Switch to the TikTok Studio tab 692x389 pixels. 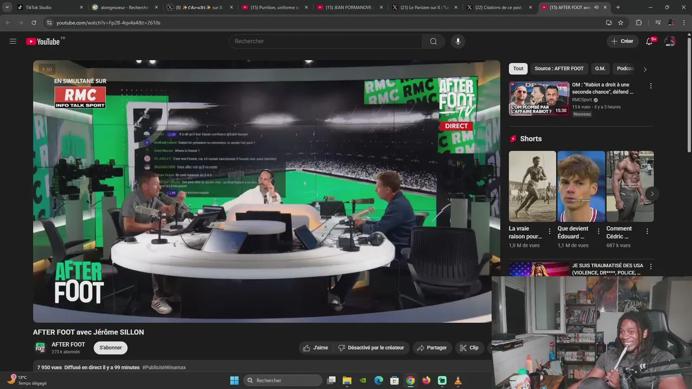click(50, 8)
